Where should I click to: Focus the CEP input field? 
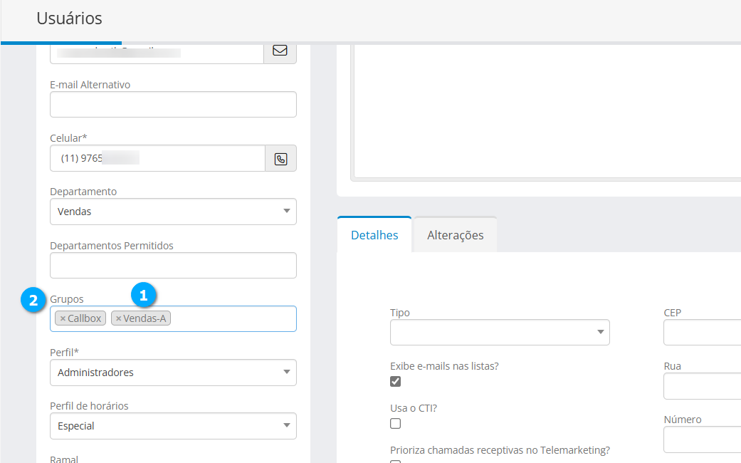coord(701,332)
